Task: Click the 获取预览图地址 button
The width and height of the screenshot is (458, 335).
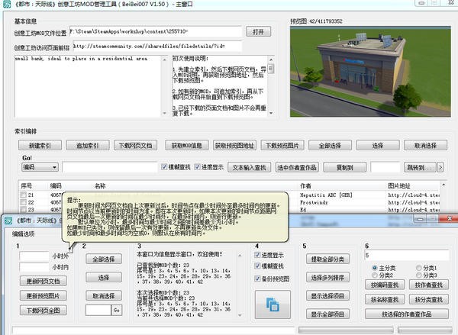Action: 234,146
